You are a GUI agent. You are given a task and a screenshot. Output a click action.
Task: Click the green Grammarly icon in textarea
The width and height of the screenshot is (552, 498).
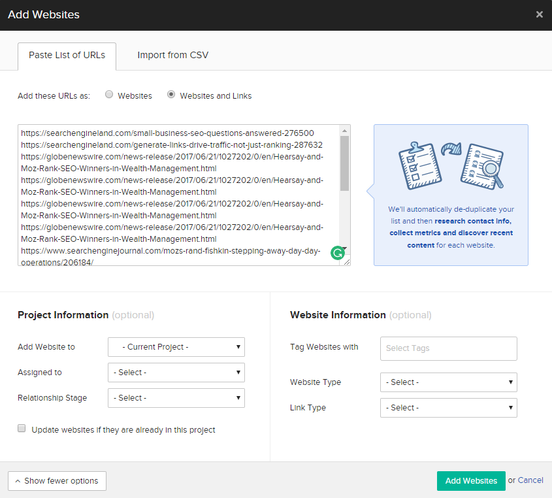coord(338,254)
